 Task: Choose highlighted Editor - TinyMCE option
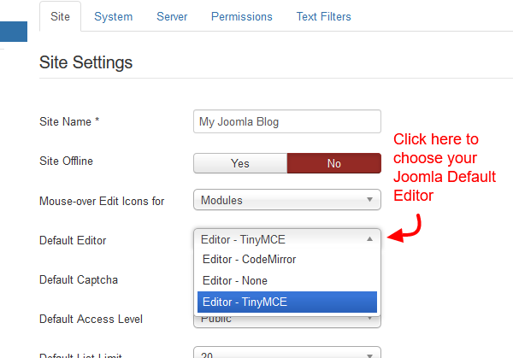click(x=287, y=302)
